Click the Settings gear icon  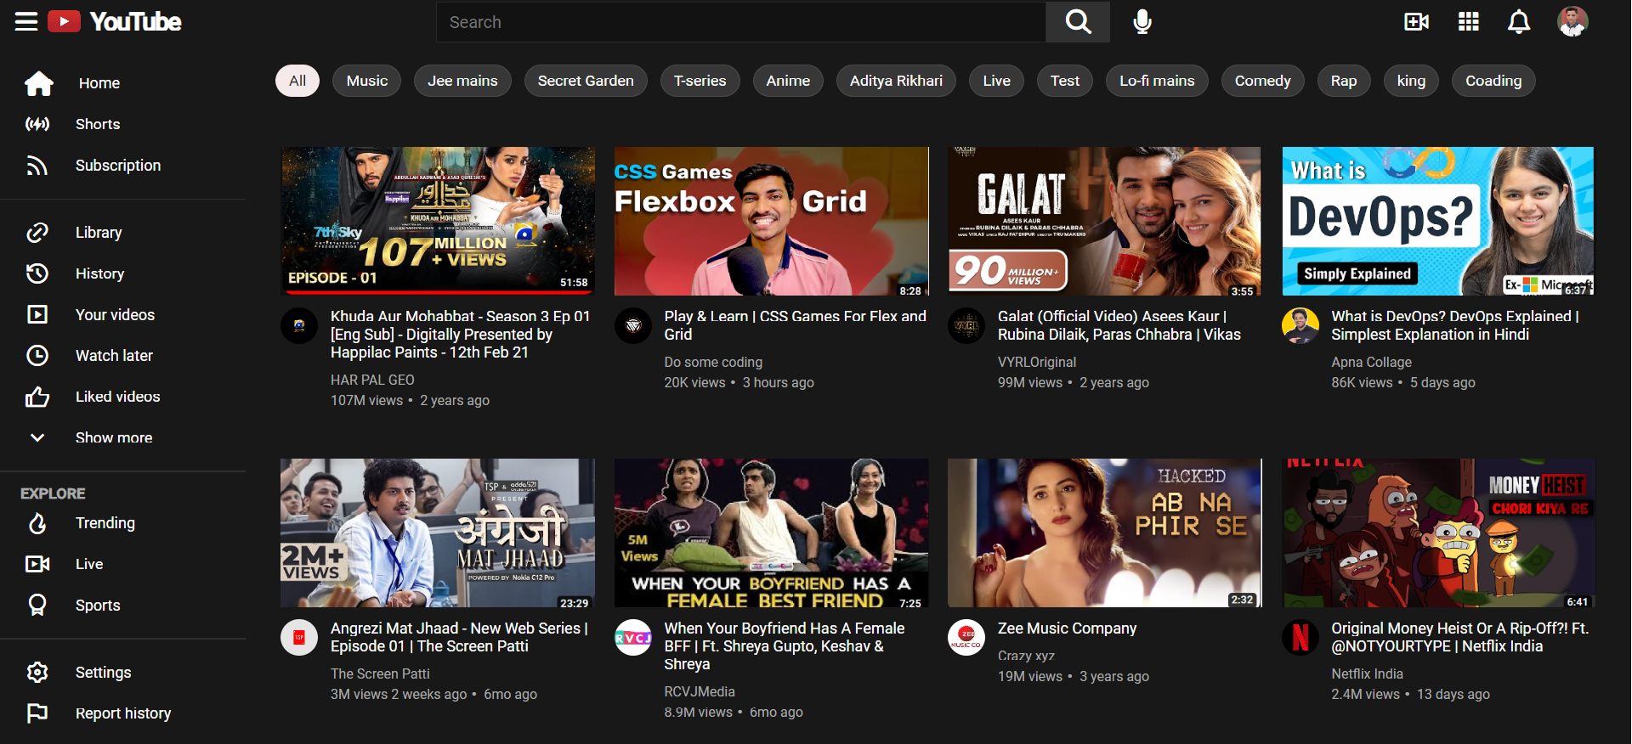pos(37,673)
